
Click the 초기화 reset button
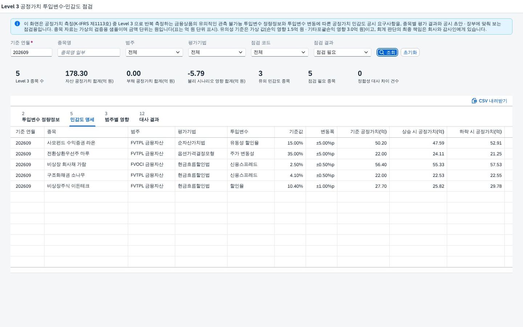point(410,52)
